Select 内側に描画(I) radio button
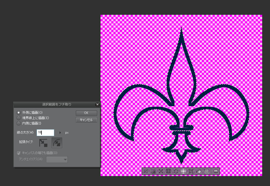The image size is (270, 186). coord(19,123)
